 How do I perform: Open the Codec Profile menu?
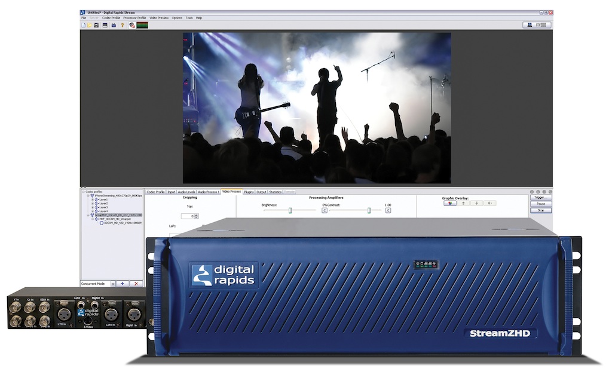tap(111, 18)
